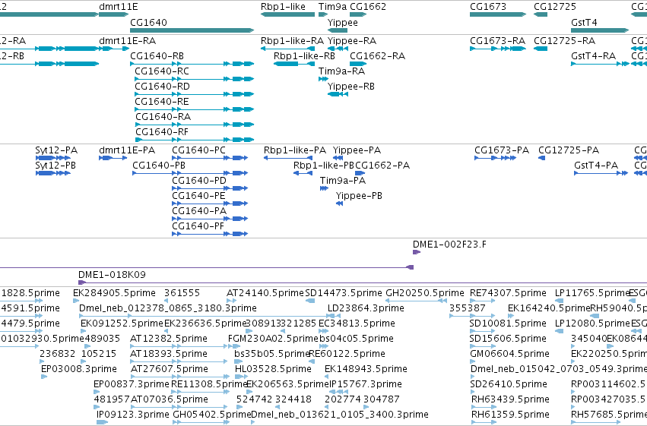Select the CG1640 gene bar

coord(192,30)
